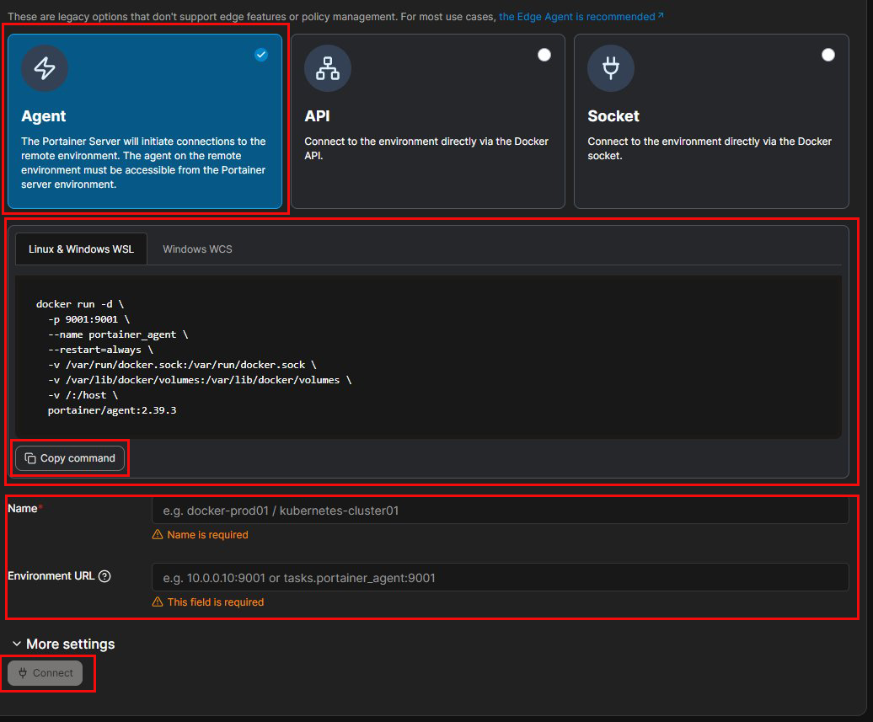The image size is (873, 722).
Task: Expand the More settings section
Action: (63, 644)
